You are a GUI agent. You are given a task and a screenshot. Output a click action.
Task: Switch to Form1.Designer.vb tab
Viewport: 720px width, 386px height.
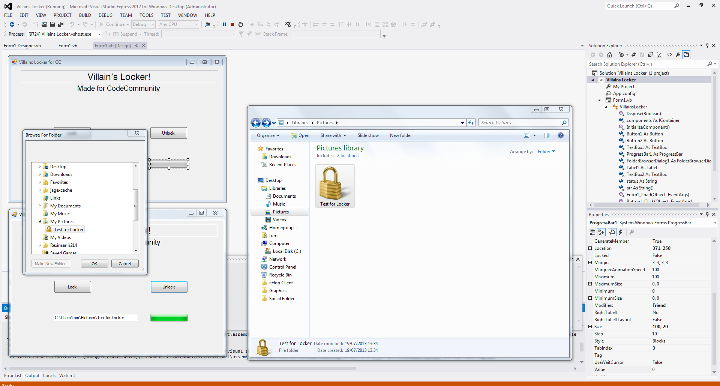coord(22,46)
